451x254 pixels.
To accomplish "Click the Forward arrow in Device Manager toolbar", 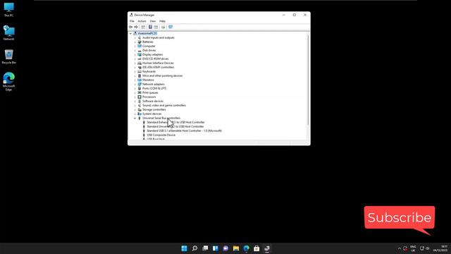I will [x=136, y=27].
